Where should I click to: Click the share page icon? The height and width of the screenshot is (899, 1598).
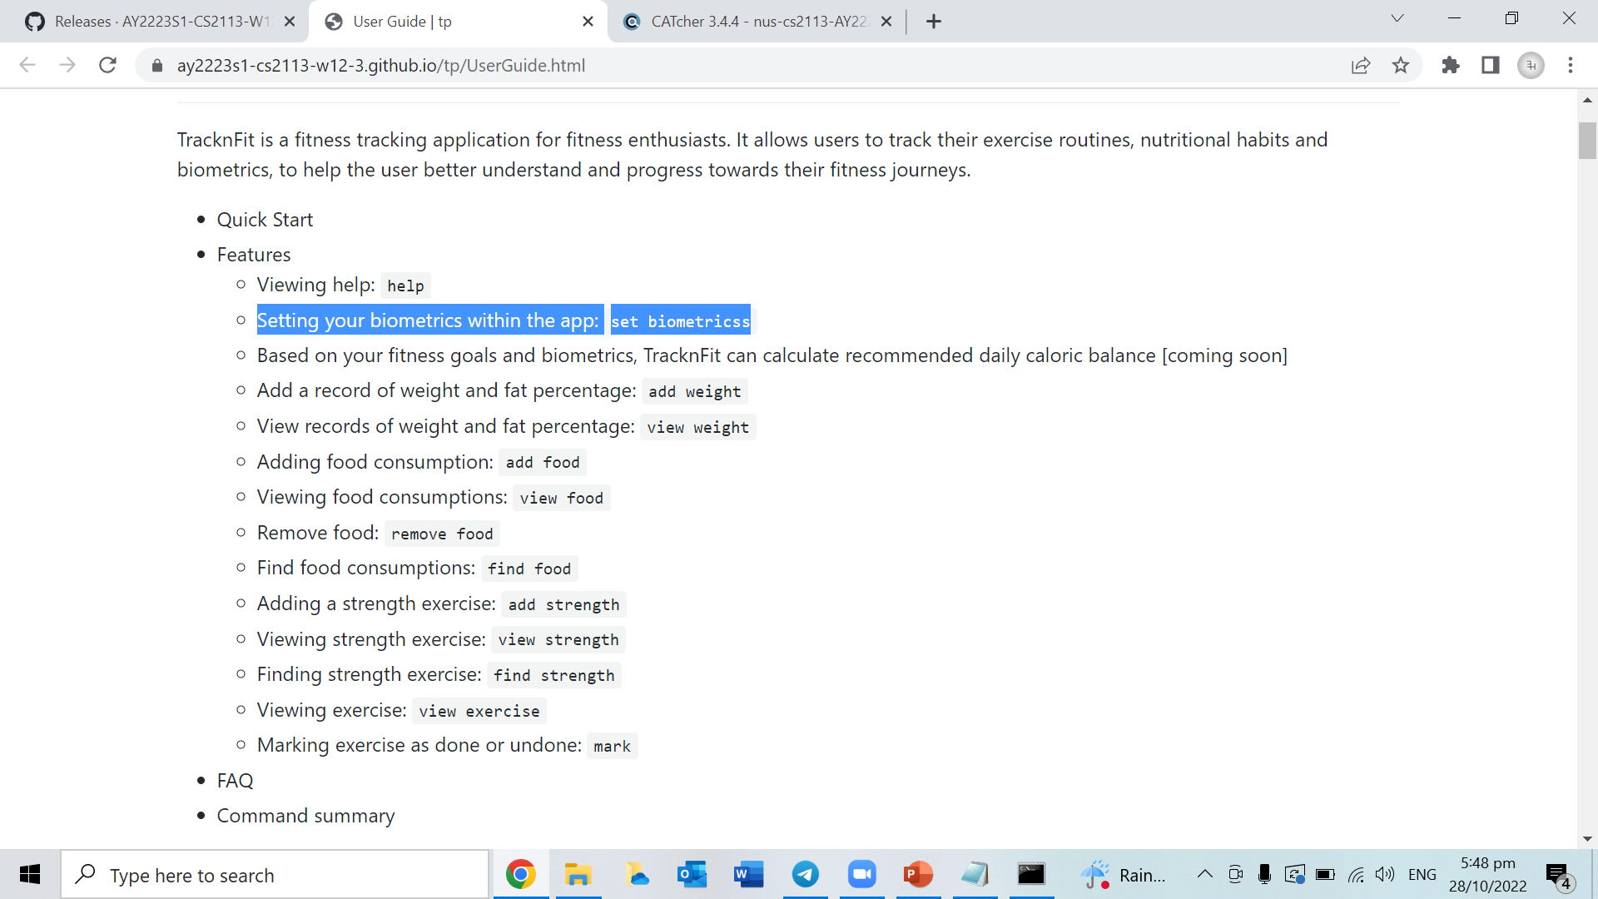[1361, 65]
